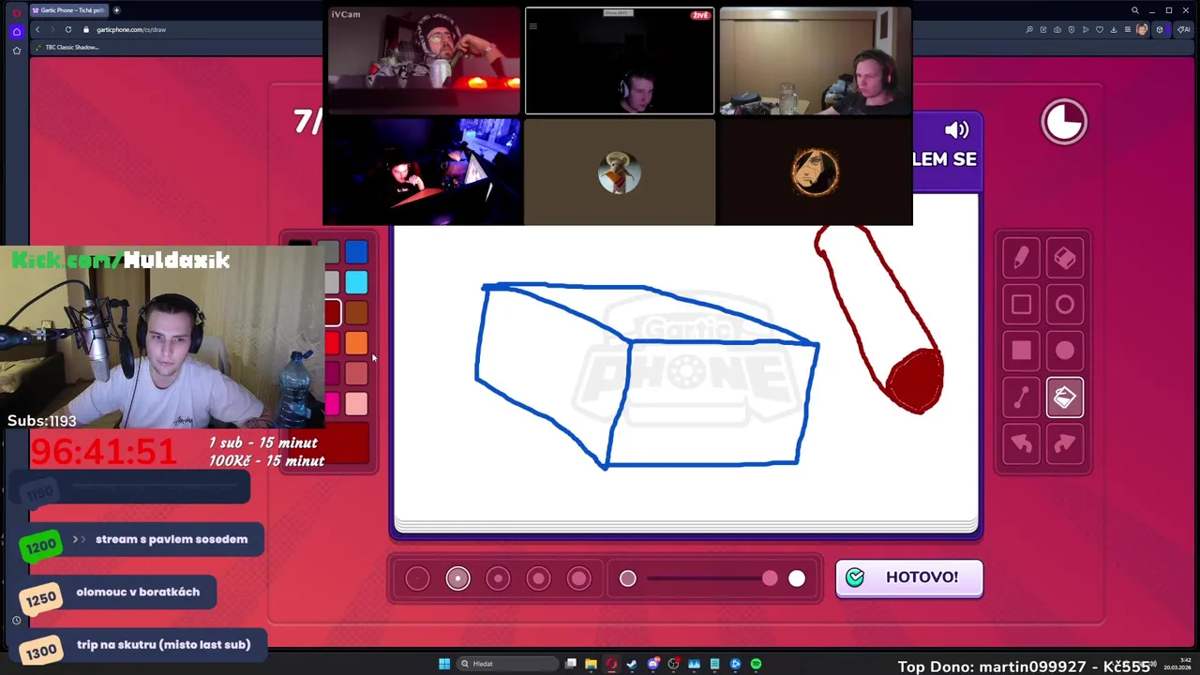Pick the brown color swatch
1200x675 pixels.
click(356, 312)
